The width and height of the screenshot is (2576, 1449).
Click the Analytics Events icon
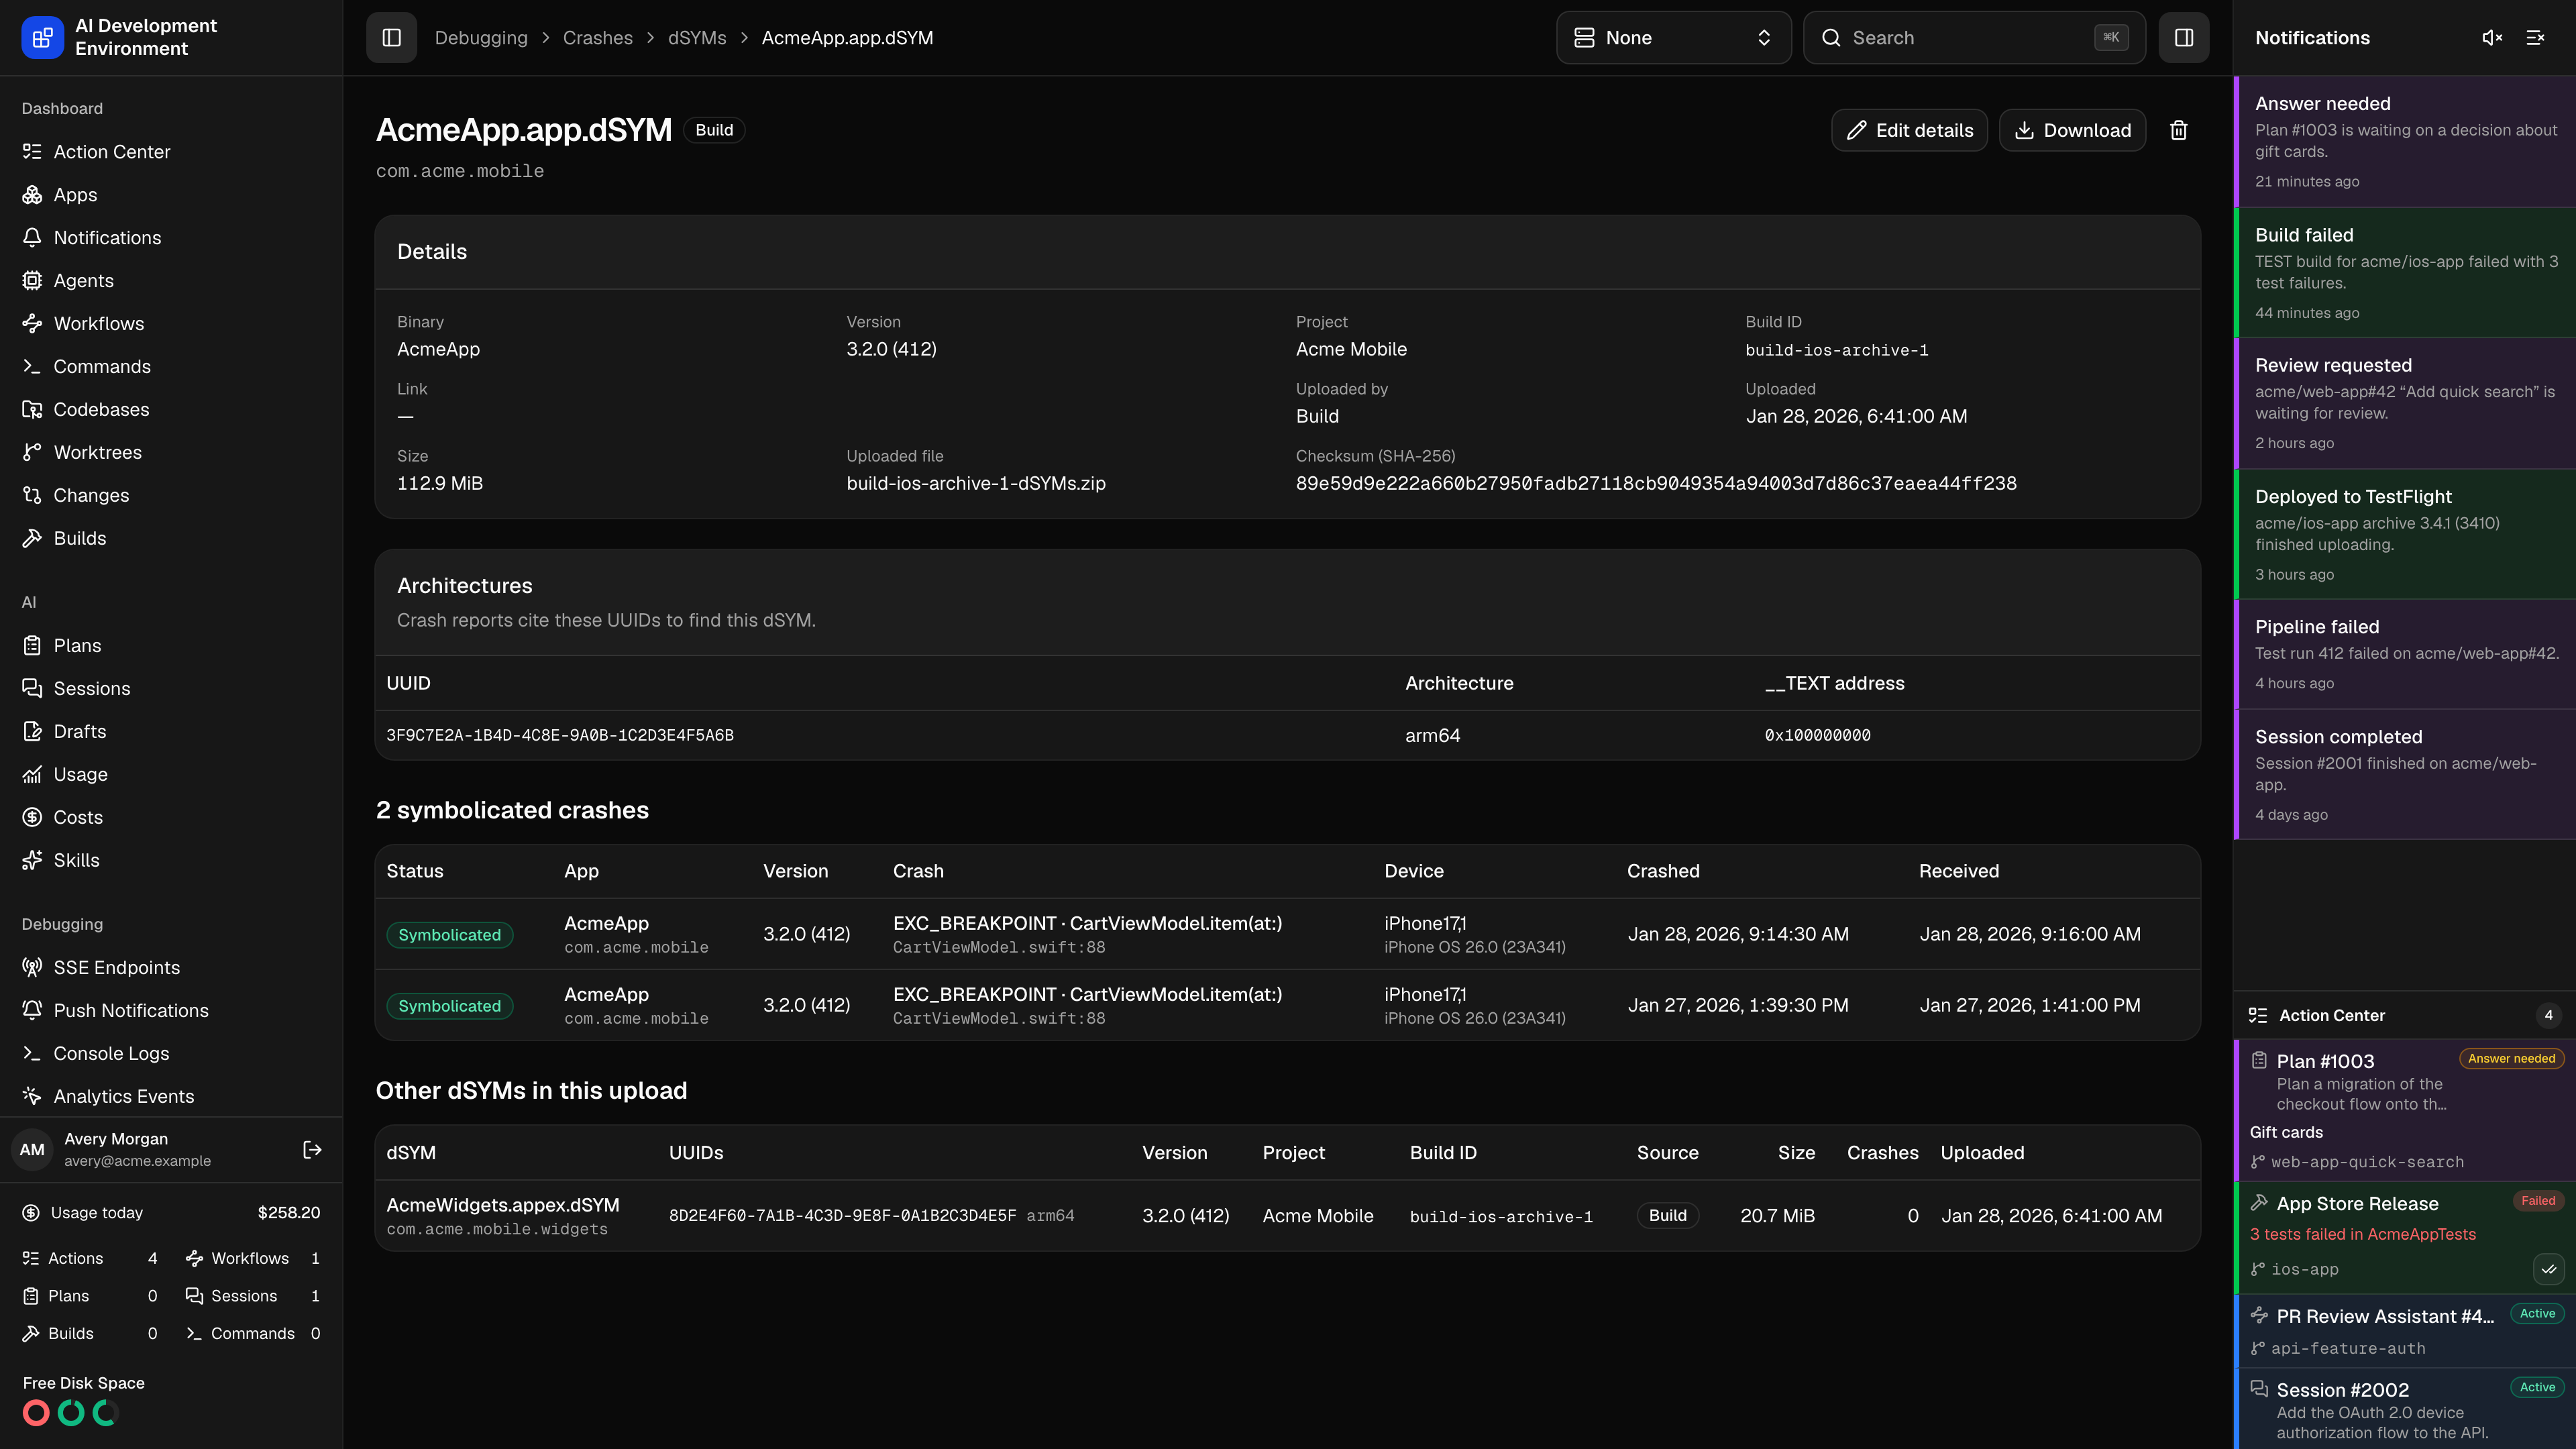point(32,1097)
